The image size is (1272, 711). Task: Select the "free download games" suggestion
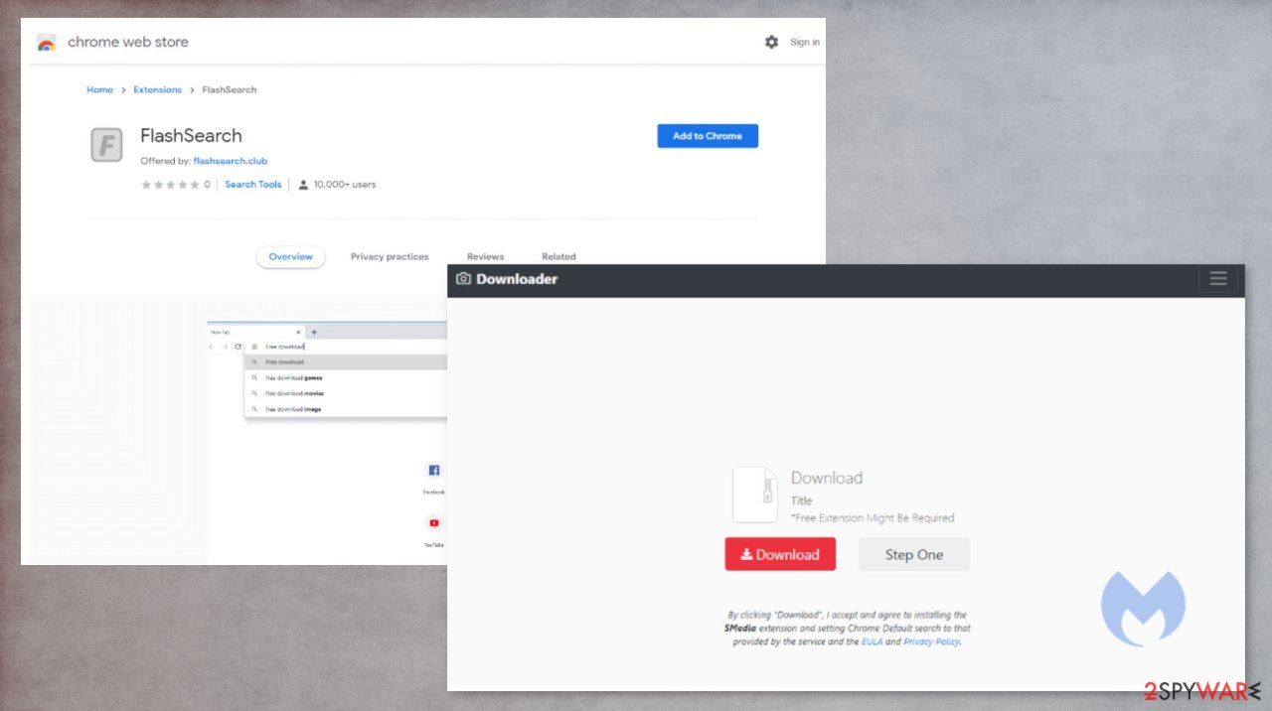coord(346,377)
